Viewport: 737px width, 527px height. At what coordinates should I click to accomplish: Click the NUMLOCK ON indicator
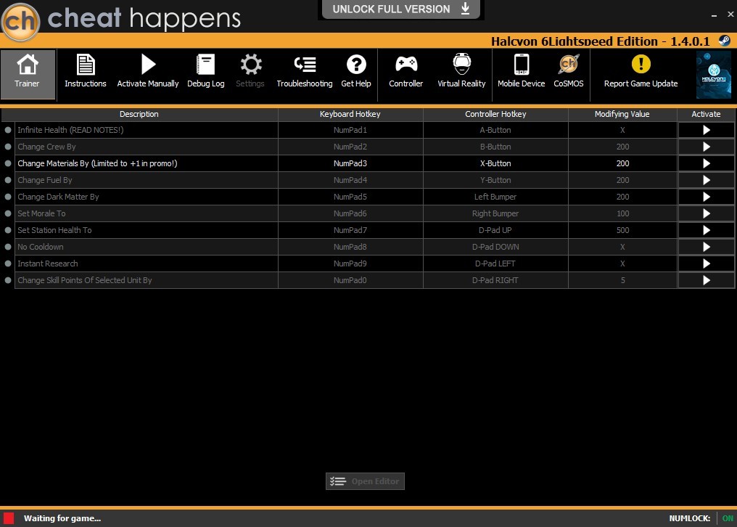coord(728,518)
